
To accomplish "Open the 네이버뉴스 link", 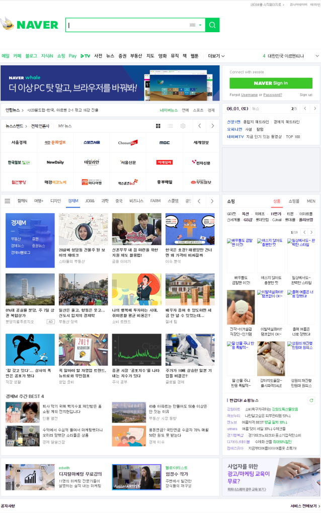I will 169,110.
